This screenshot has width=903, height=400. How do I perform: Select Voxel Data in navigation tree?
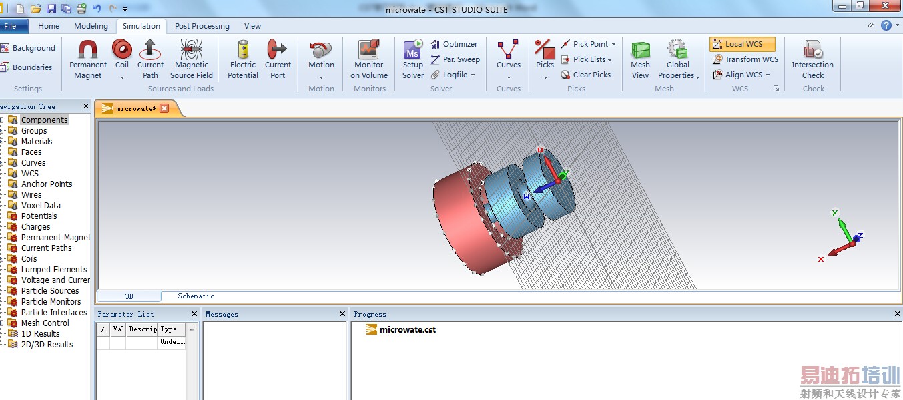tap(41, 206)
